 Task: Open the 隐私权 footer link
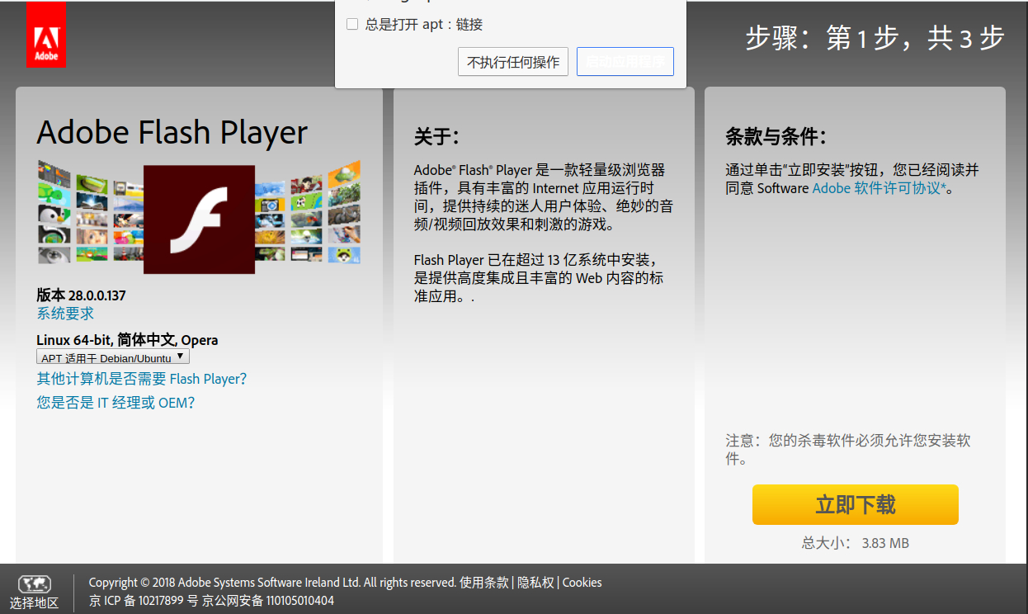coord(536,583)
